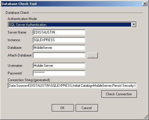Image resolution: width=149 pixels, height=120 pixels.
Task: Focus the masked Password field
Action: pos(59,73)
